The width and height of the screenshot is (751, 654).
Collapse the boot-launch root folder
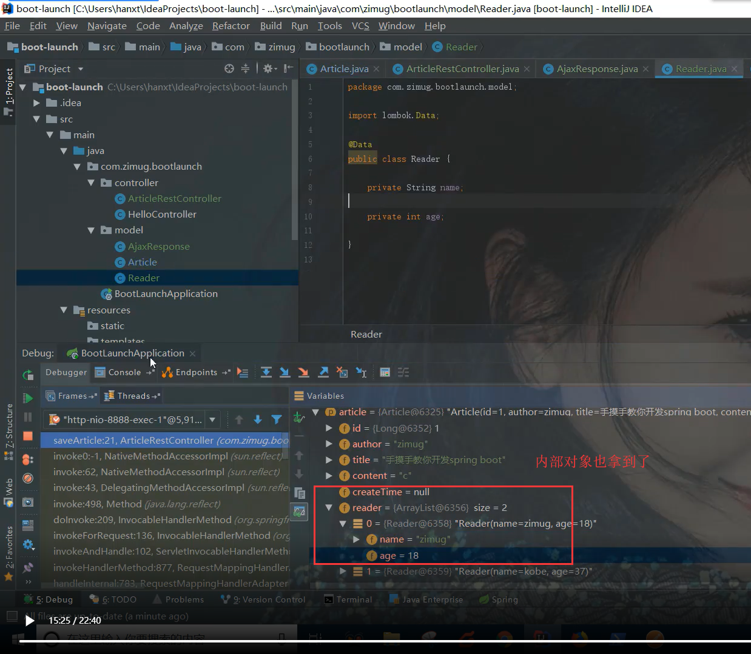coord(22,87)
